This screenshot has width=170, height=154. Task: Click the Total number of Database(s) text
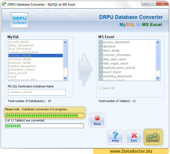click(x=29, y=101)
